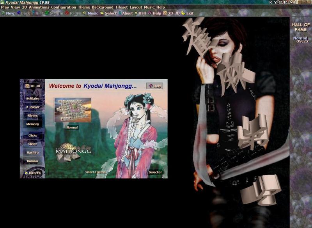Viewport: 312px width, 228px height.
Task: Select the Memory game mode
Action: point(33,124)
